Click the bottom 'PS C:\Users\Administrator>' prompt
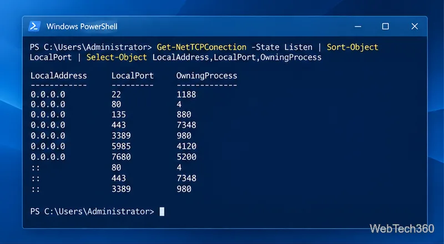This screenshot has width=444, height=244. pyautogui.click(x=92, y=211)
